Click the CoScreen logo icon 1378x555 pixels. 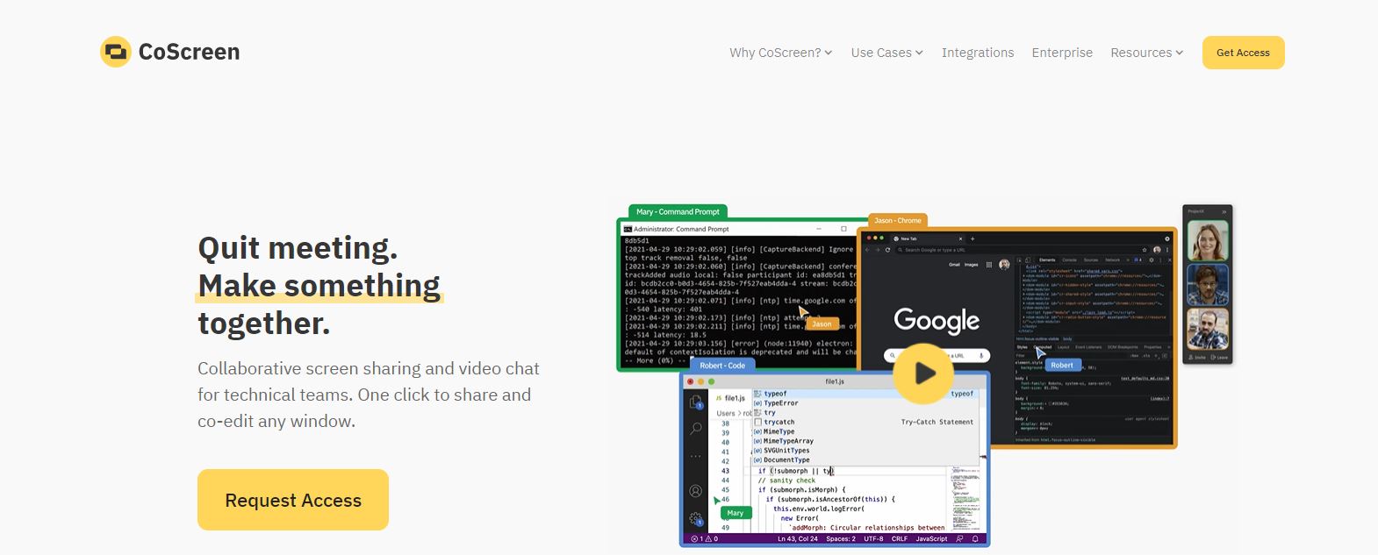116,53
